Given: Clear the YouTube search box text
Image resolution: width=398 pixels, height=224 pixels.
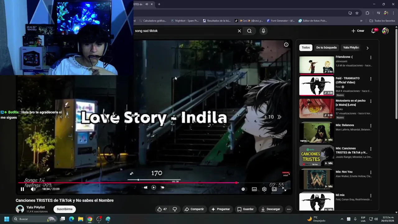Looking at the screenshot, I should pyautogui.click(x=239, y=31).
